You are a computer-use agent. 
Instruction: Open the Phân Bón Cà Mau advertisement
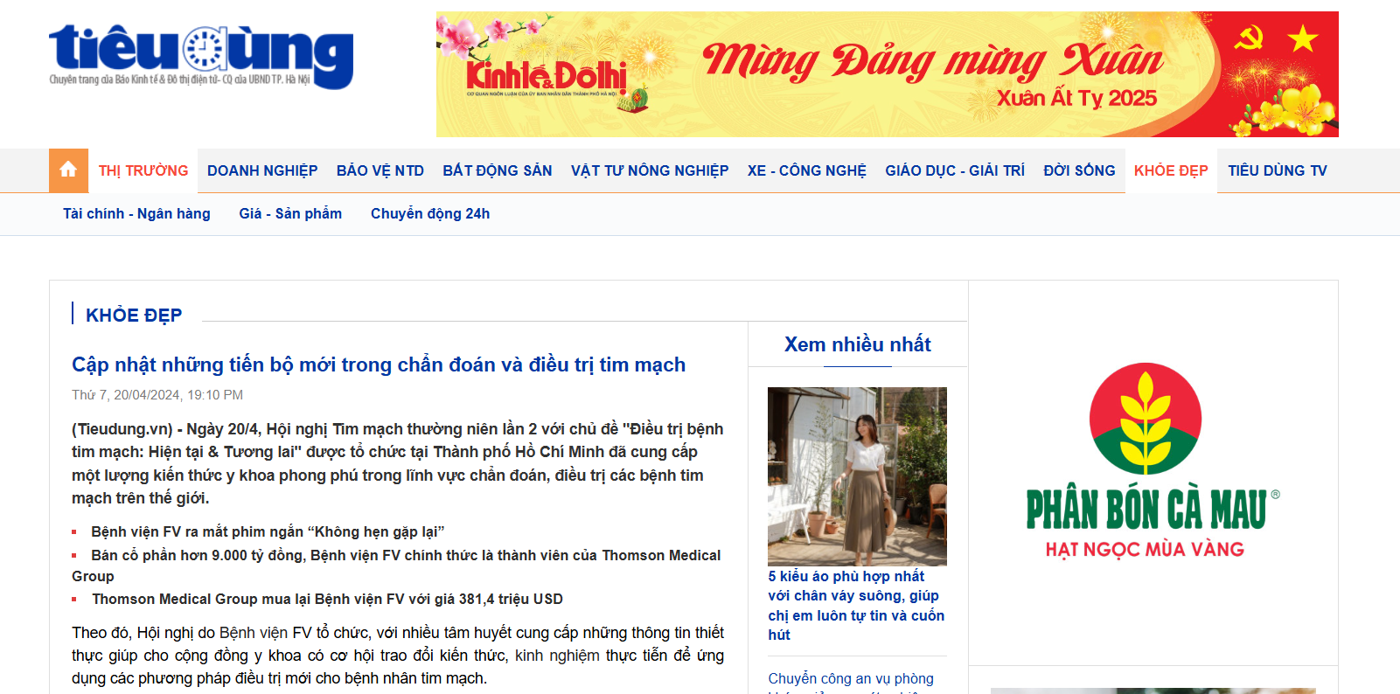pyautogui.click(x=1153, y=461)
